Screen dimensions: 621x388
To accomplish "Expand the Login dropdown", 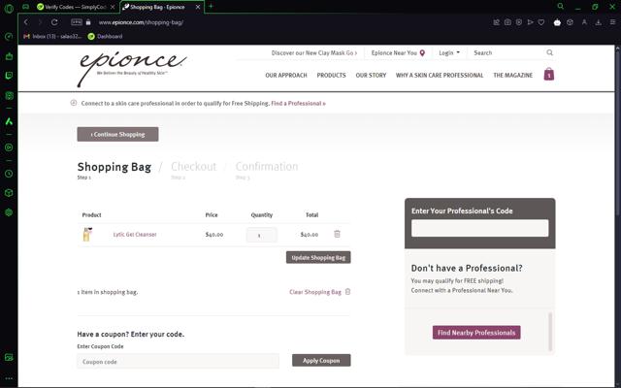I will tap(449, 52).
